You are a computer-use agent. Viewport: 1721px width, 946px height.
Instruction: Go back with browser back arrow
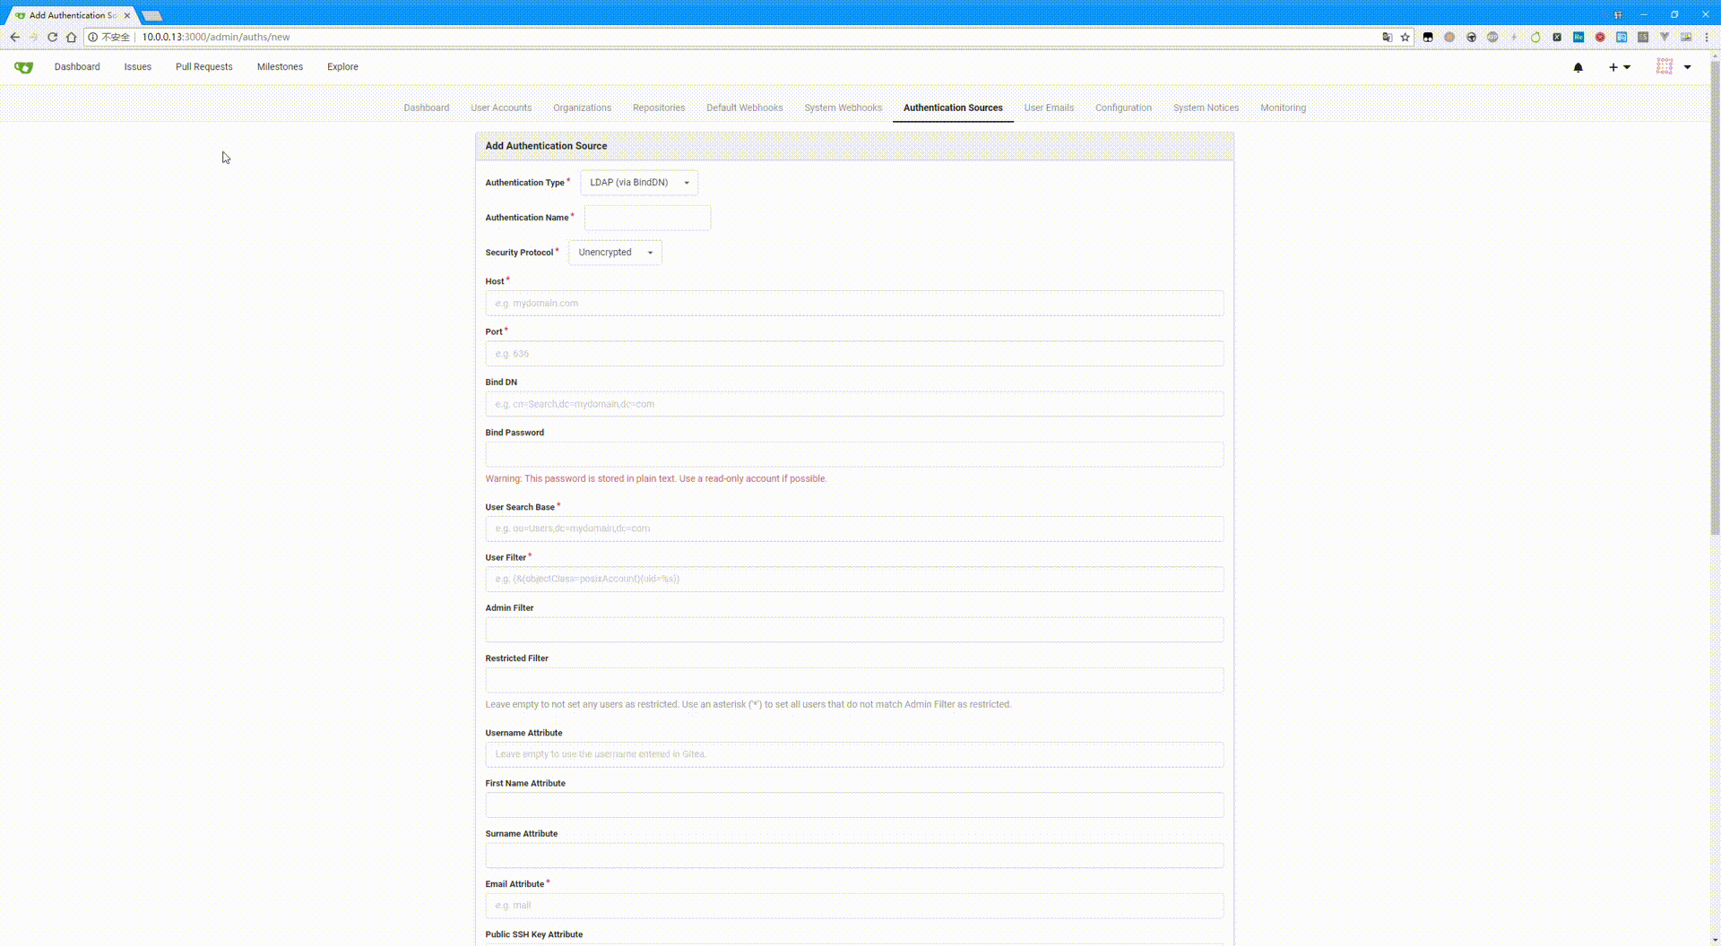[x=14, y=37]
